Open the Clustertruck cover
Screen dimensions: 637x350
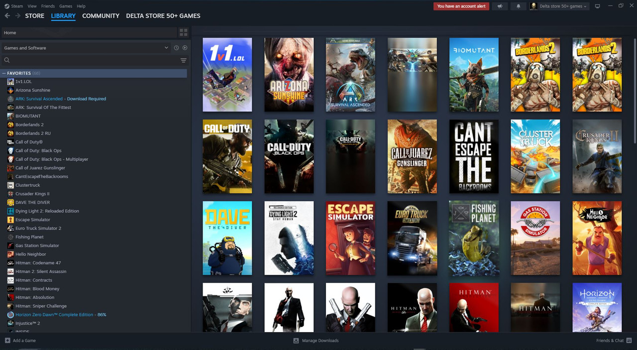[x=535, y=156]
